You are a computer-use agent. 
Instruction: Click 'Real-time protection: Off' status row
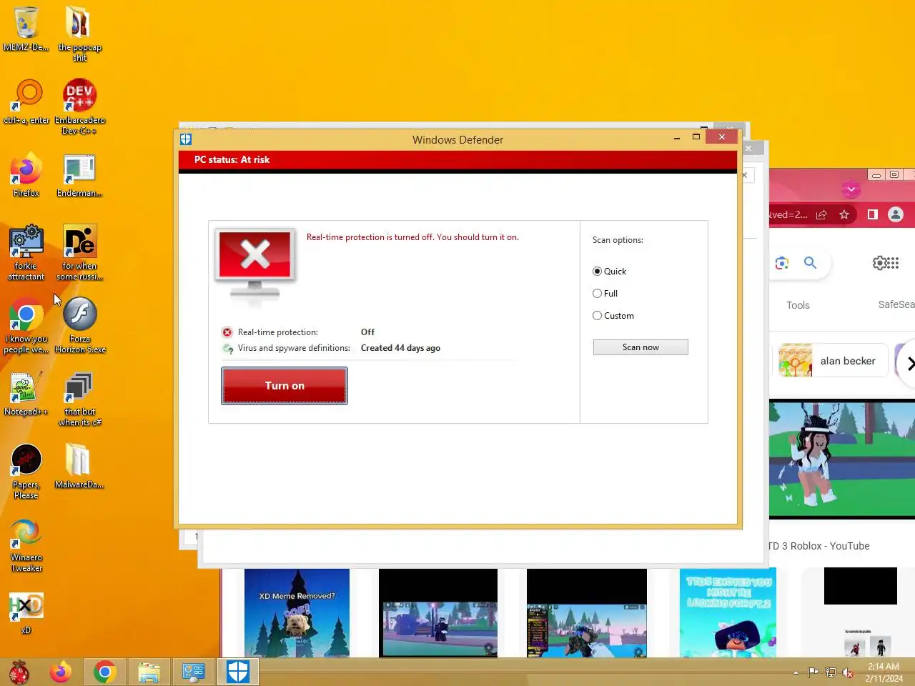[x=299, y=332]
